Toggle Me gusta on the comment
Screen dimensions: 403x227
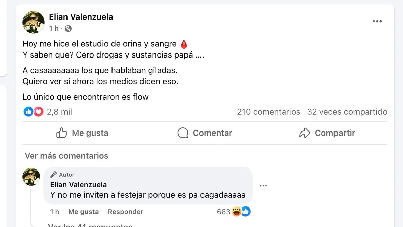pyautogui.click(x=83, y=212)
